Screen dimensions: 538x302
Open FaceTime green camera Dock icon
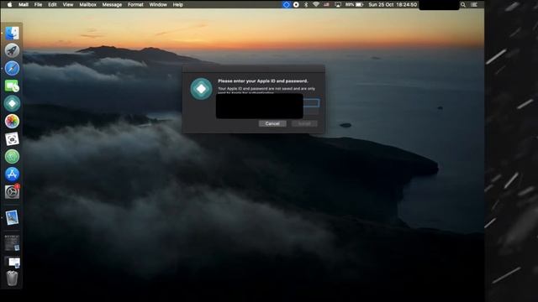(x=12, y=86)
